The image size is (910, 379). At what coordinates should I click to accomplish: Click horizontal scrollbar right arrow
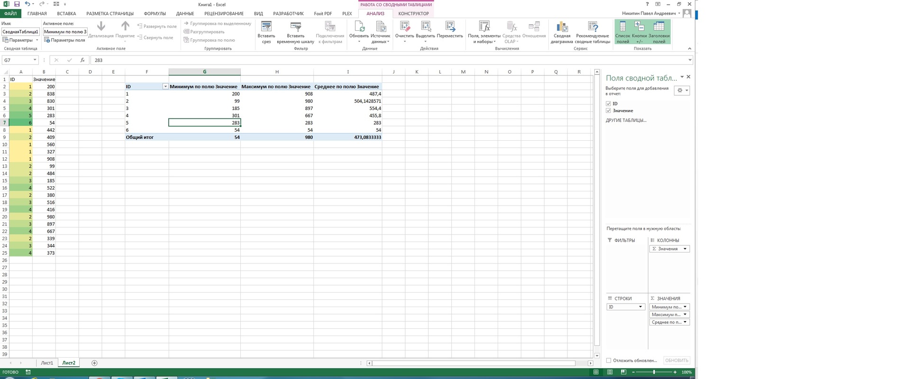591,363
